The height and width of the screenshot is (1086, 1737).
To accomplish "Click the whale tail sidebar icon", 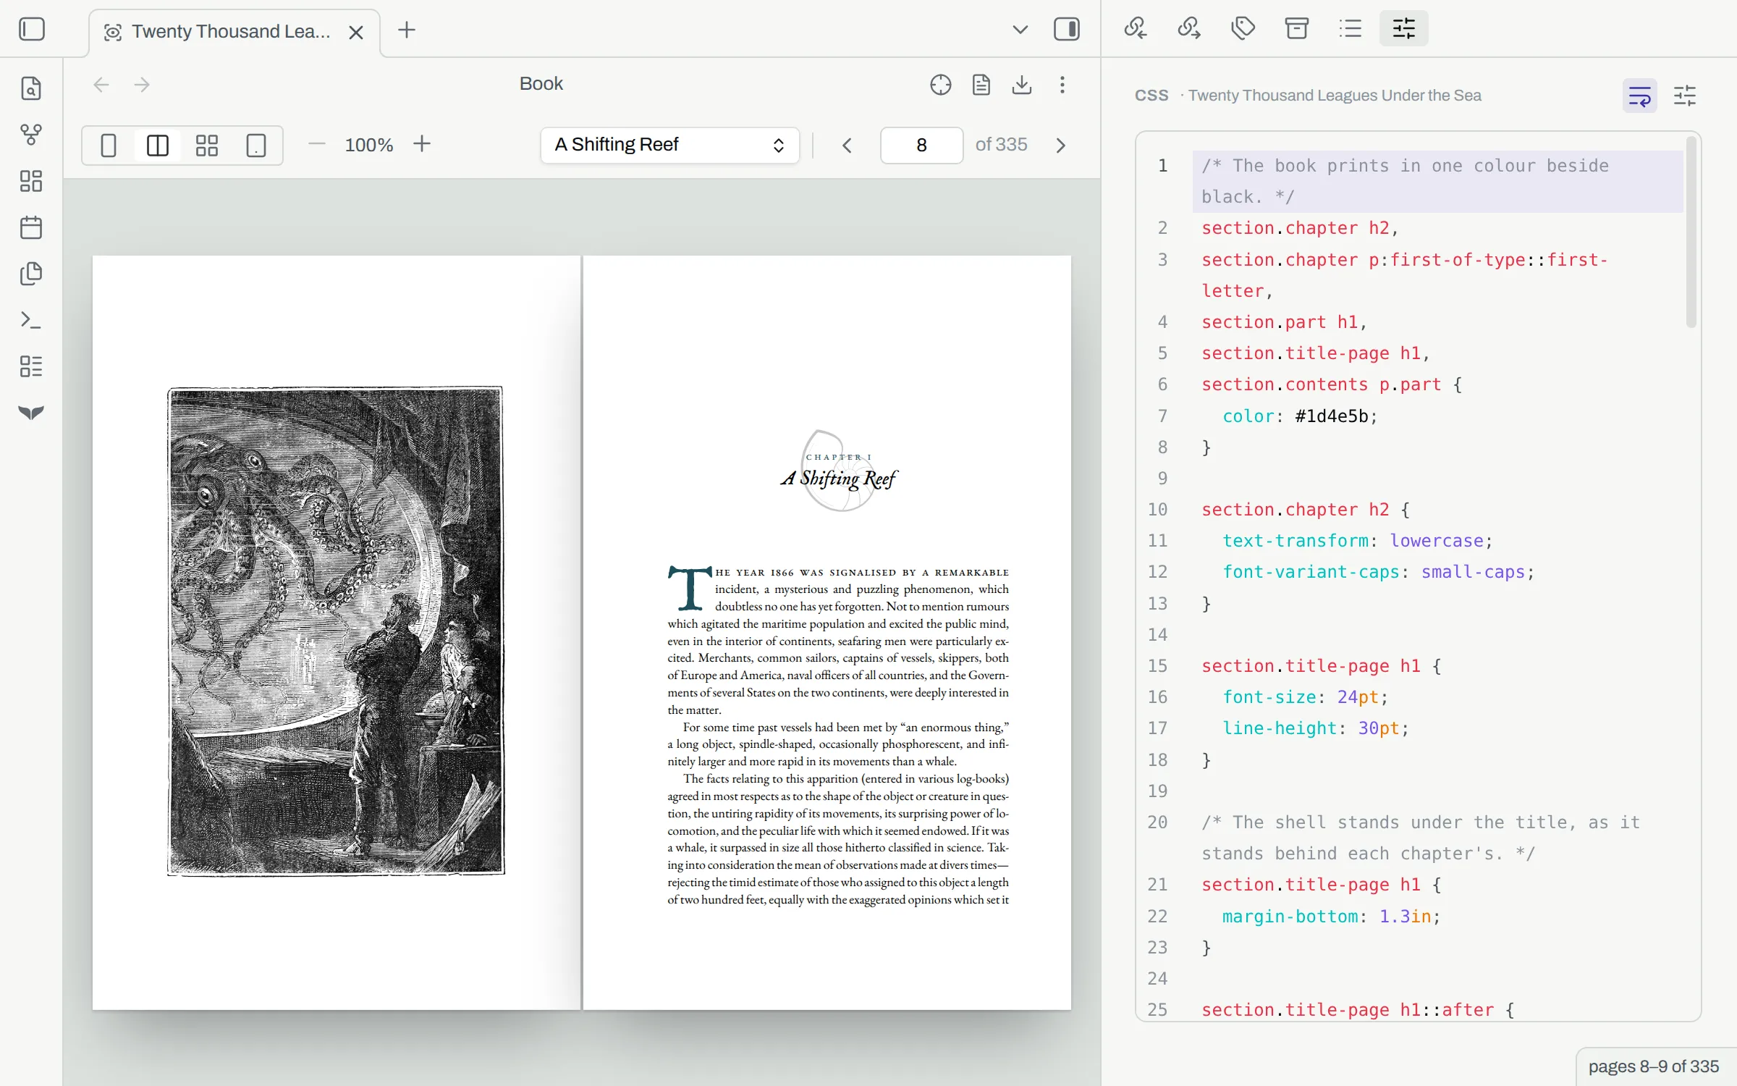I will point(31,413).
